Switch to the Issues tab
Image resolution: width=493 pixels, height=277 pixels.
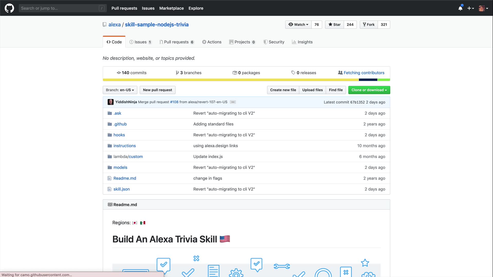(140, 42)
